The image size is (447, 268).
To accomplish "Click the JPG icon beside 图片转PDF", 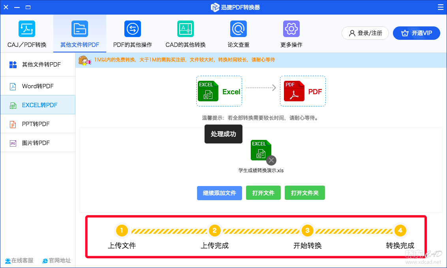I will pos(13,143).
